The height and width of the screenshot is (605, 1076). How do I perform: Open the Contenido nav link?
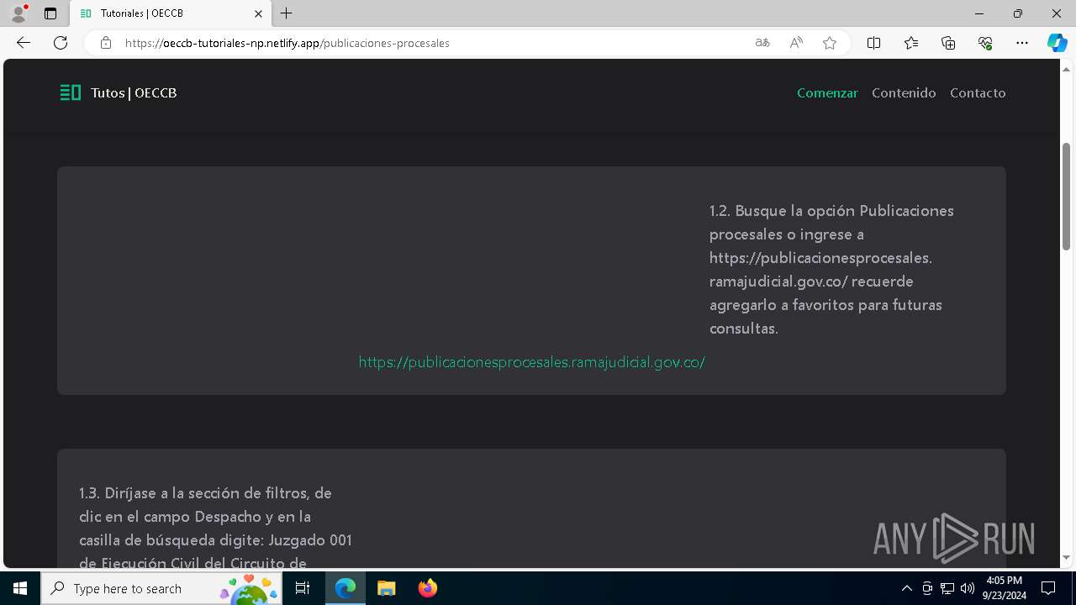(x=904, y=93)
